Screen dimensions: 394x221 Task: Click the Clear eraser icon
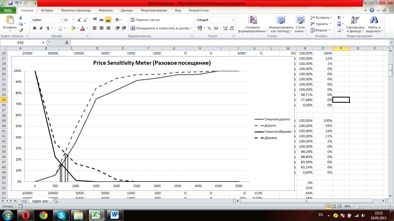point(339,30)
